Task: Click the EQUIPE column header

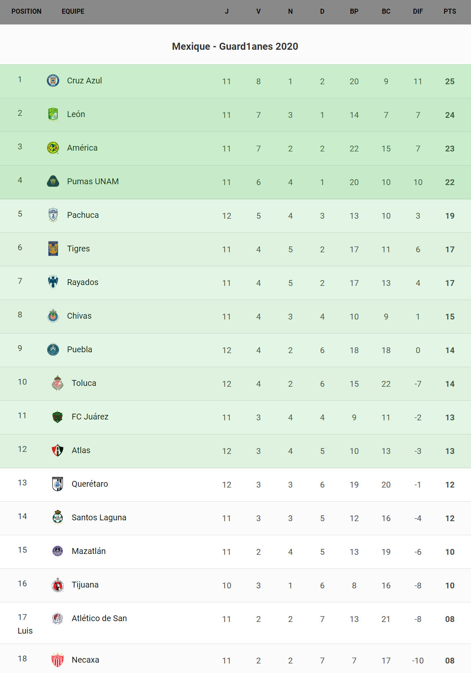Action: point(73,12)
